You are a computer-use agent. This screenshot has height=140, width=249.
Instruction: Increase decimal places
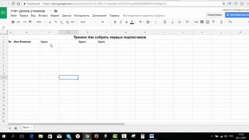[x=67, y=22]
